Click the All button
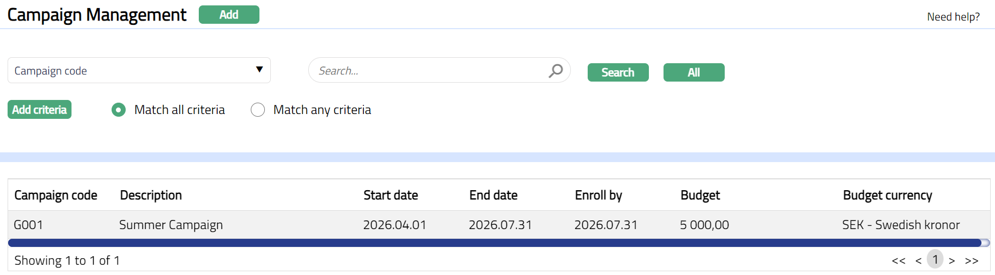The image size is (995, 275). pyautogui.click(x=693, y=72)
